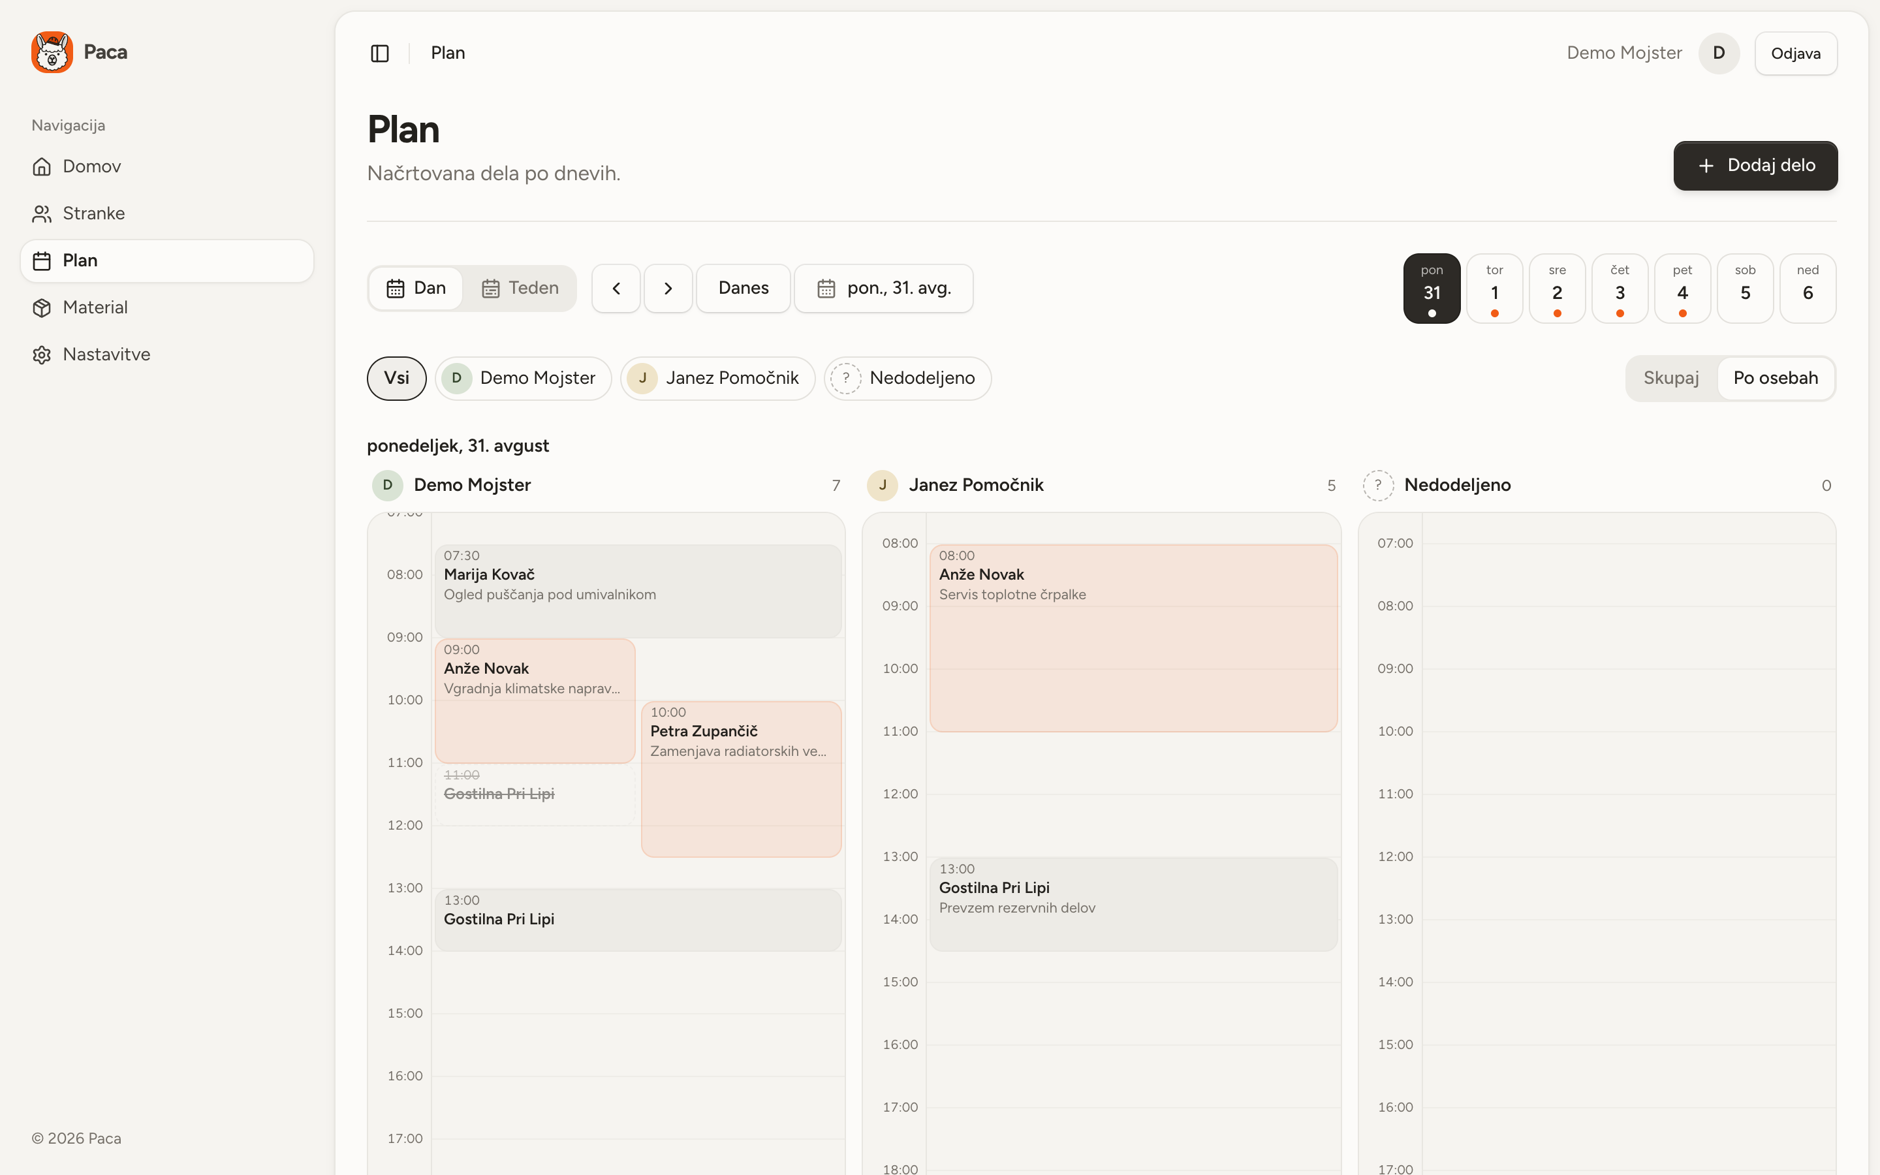Image resolution: width=1880 pixels, height=1175 pixels.
Task: Click Janez Pomočnik column avatar
Action: tap(883, 485)
